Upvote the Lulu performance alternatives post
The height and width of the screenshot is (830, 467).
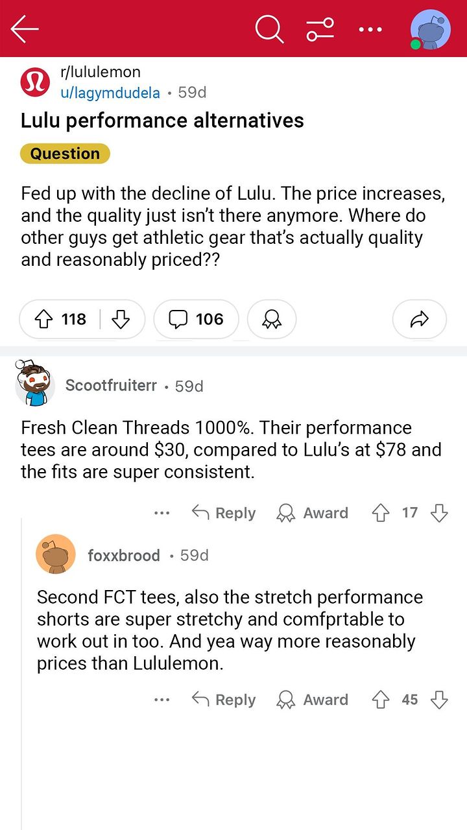tap(45, 319)
